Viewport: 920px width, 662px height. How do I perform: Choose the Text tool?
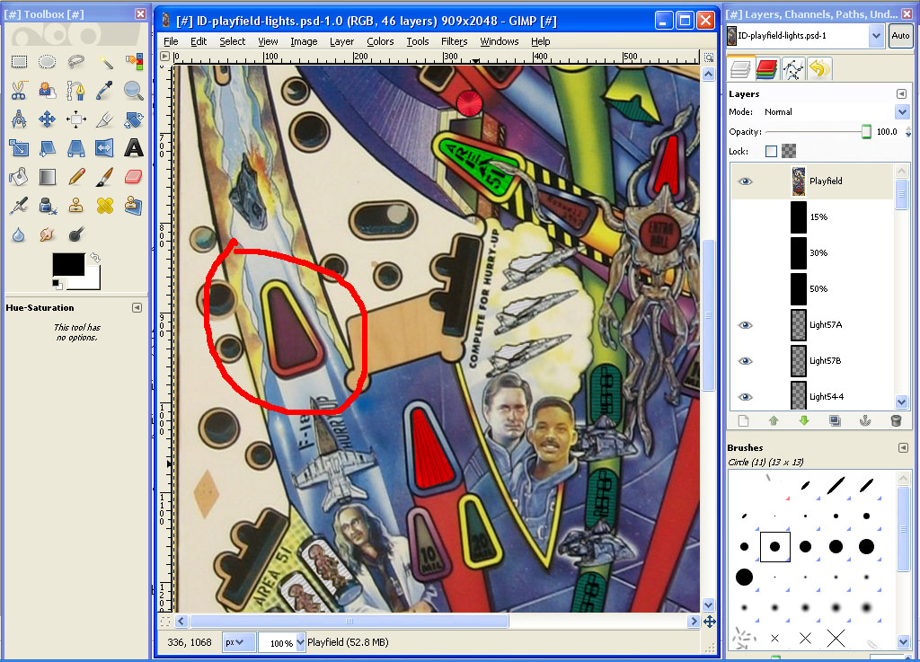pos(134,148)
